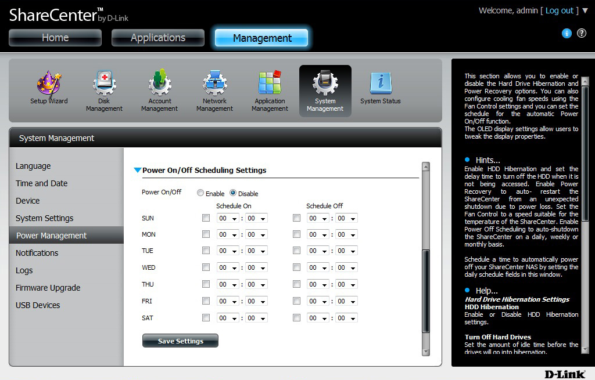Click settings panel scrollbar thumb

point(426,291)
